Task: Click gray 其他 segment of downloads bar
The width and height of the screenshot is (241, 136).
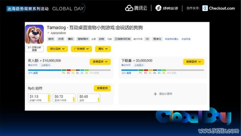Action: (185, 70)
